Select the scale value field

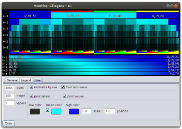coord(86,111)
